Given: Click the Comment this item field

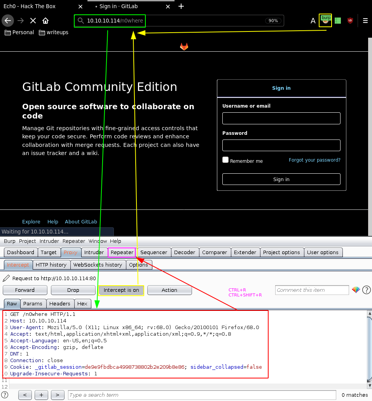Looking at the screenshot, I should pyautogui.click(x=312, y=290).
